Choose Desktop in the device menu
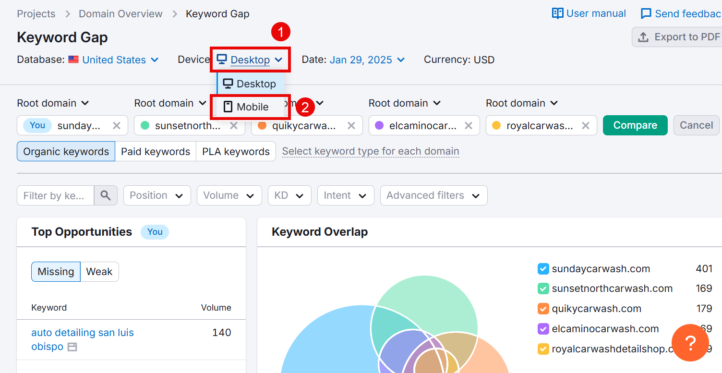The width and height of the screenshot is (722, 373). point(251,84)
